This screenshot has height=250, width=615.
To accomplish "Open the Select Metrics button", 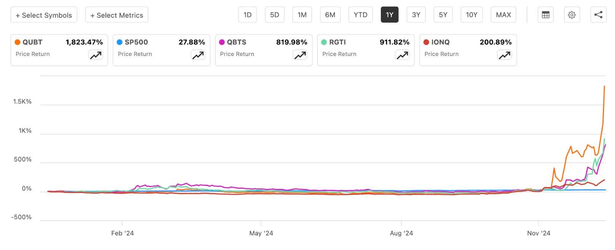I will tap(117, 15).
